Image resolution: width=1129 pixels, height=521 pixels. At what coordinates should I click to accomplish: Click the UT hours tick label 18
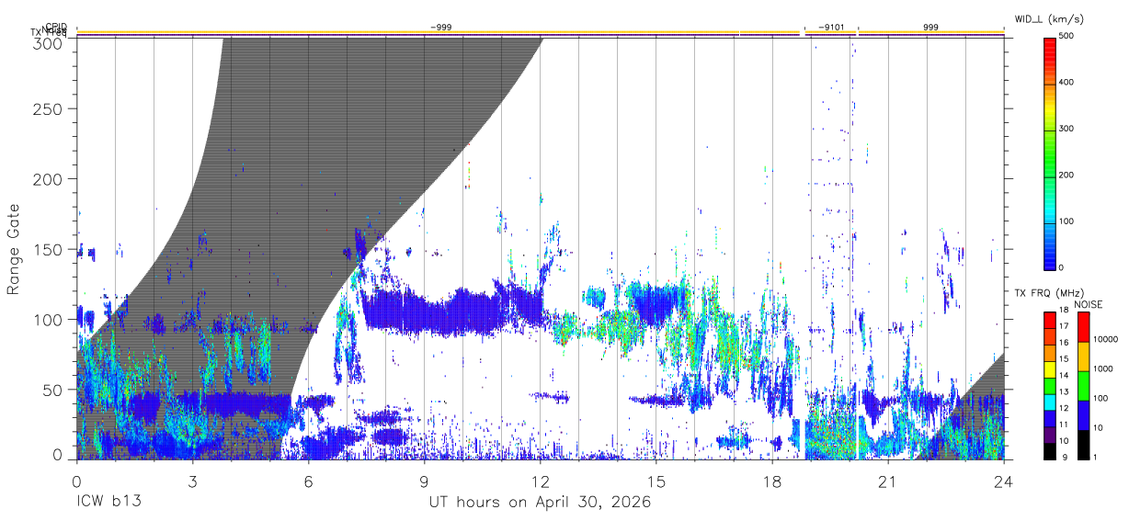[772, 481]
